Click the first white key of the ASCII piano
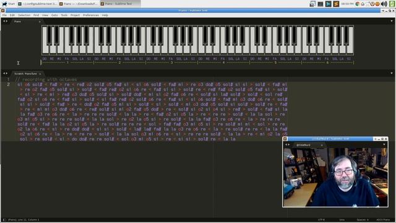This screenshot has width=396, height=223. 45,50
